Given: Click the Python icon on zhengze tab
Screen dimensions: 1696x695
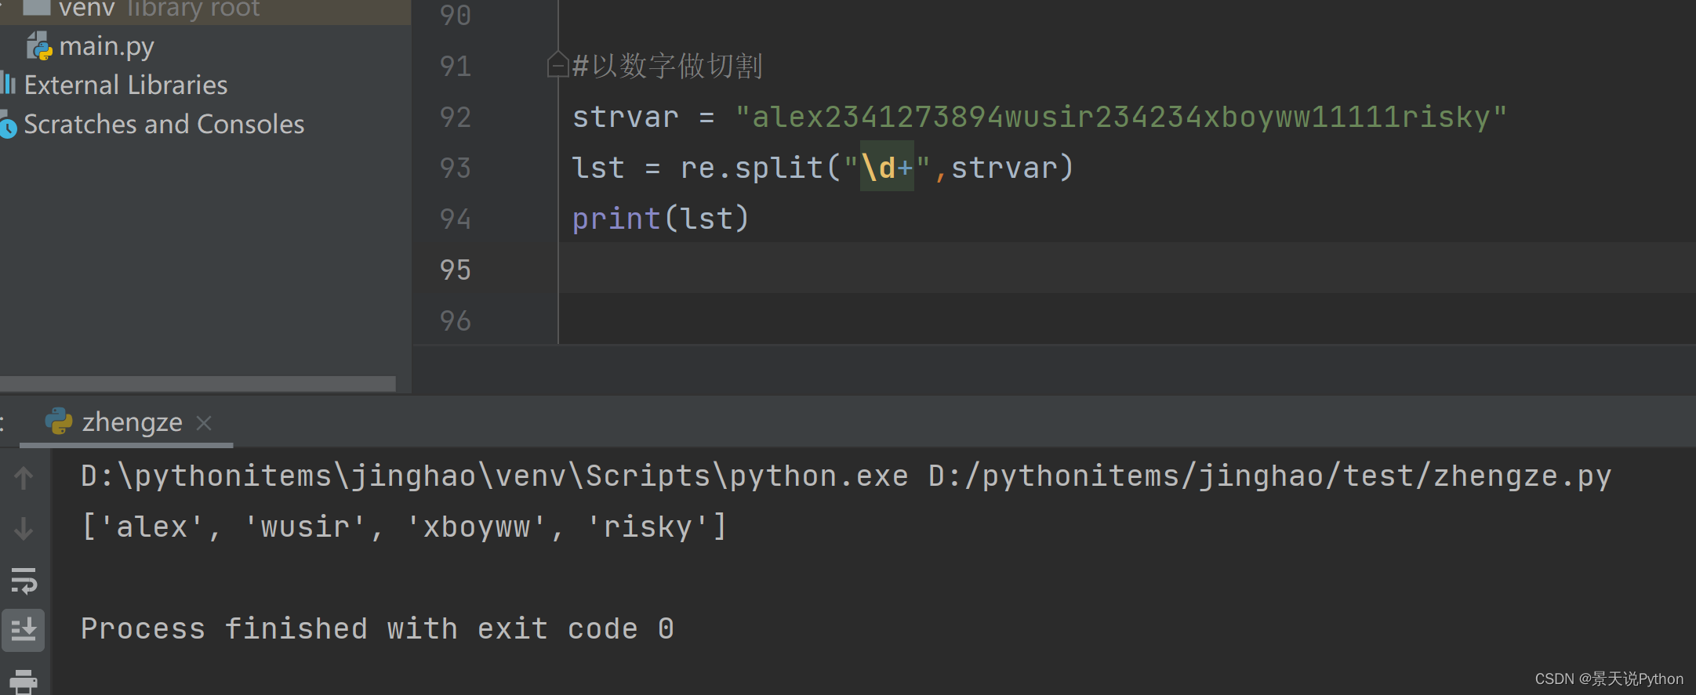Looking at the screenshot, I should [x=59, y=422].
